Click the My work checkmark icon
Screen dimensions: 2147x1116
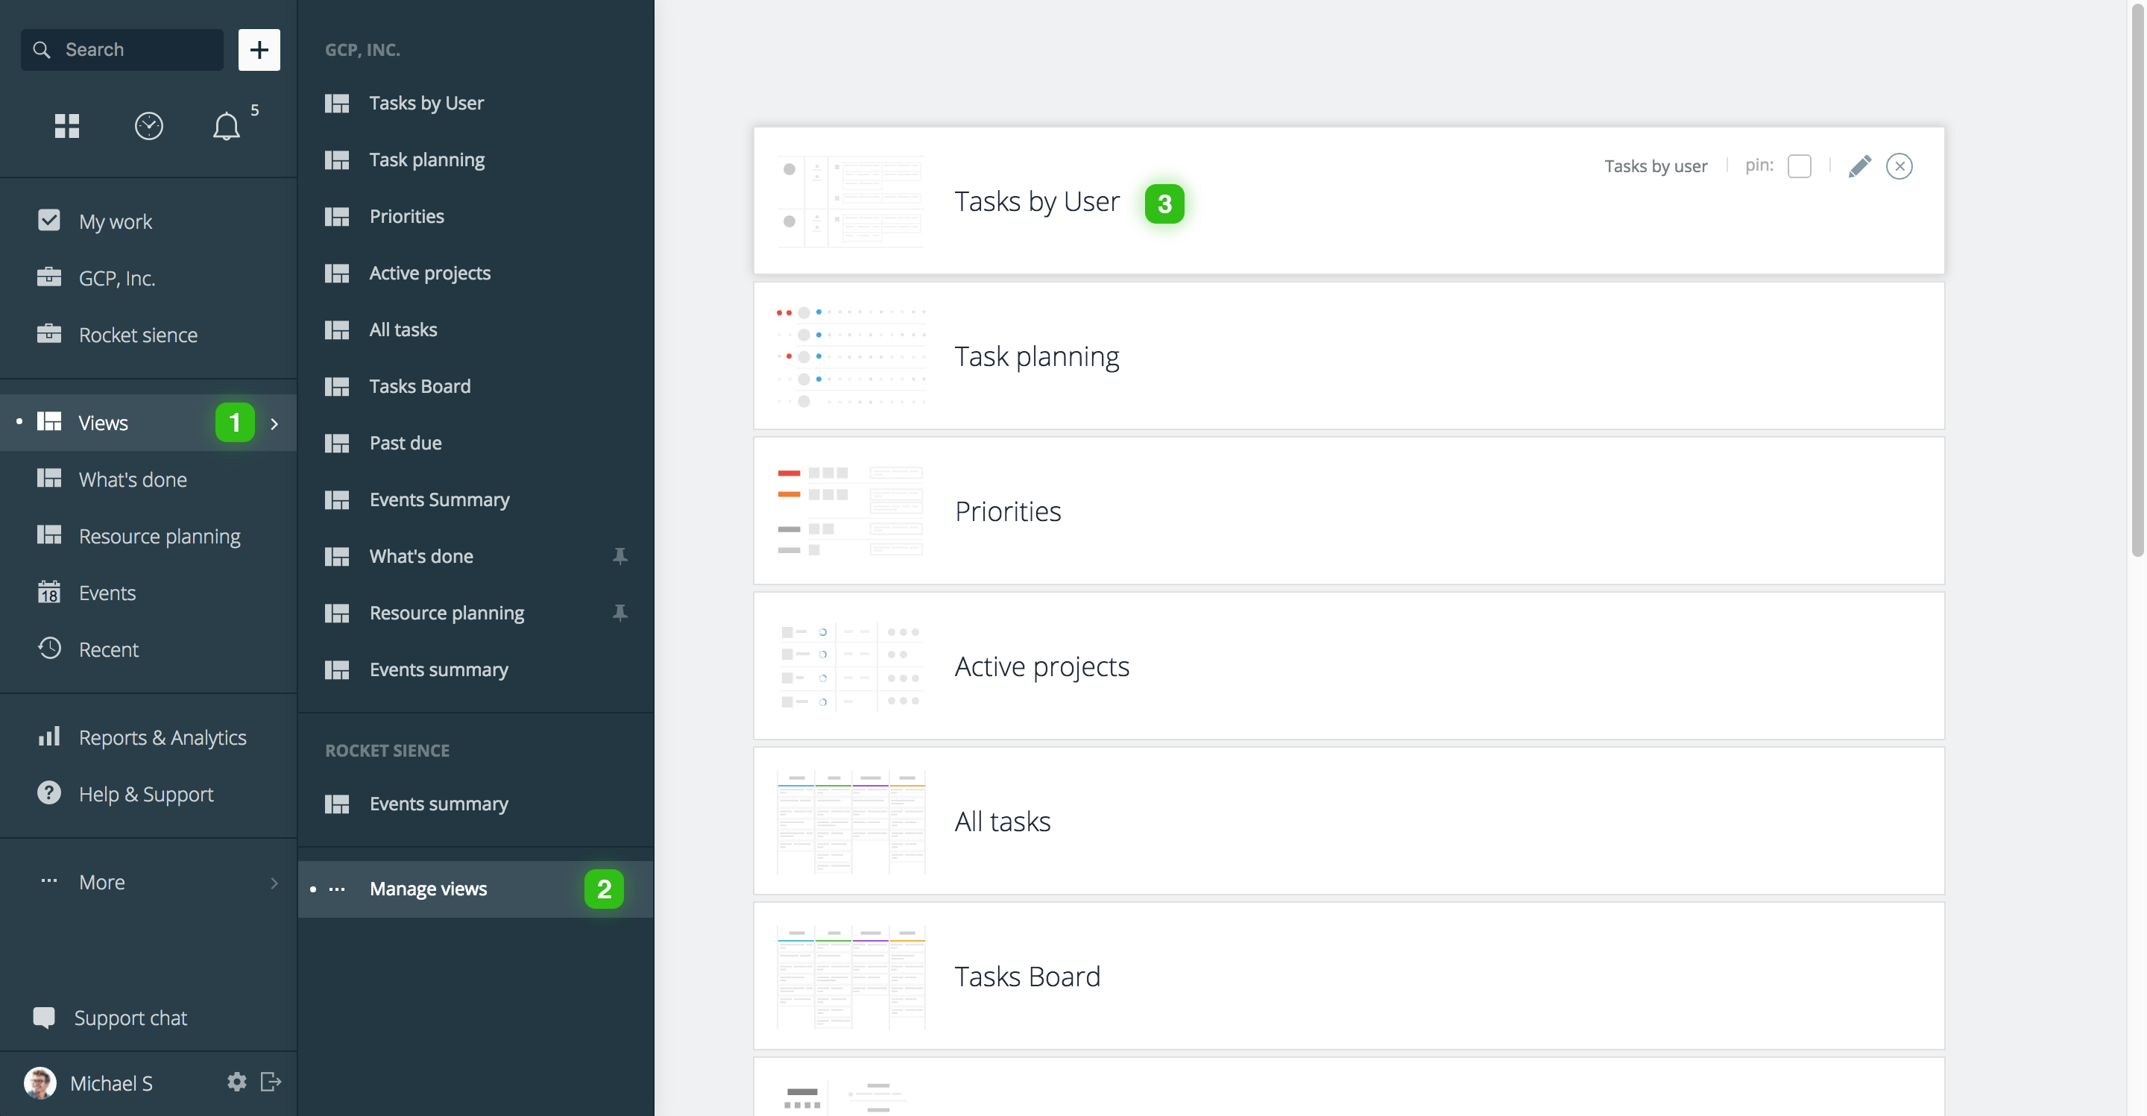point(49,220)
